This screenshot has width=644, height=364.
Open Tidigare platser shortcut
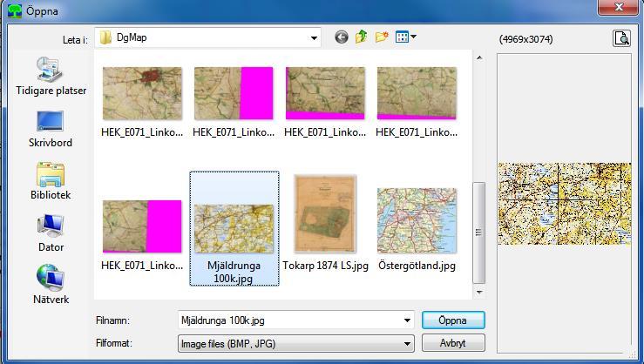coord(51,77)
